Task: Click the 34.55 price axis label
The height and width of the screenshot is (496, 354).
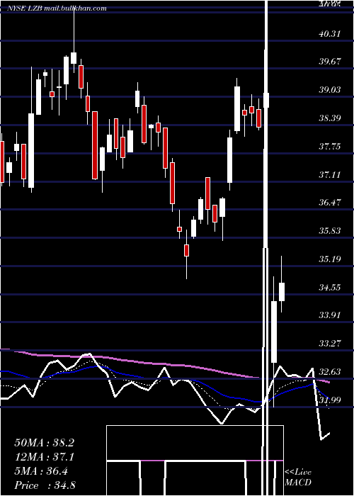Action: click(x=330, y=287)
